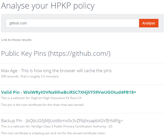Focus the domain field containing github.com
165x138 pixels.
pyautogui.click(x=72, y=23)
